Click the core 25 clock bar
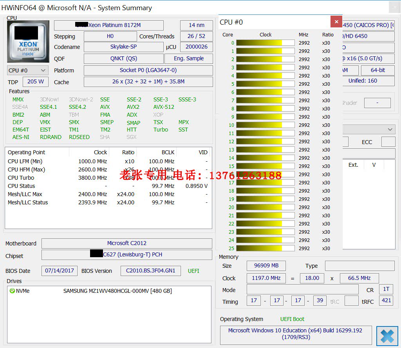401x348 pixels. click(x=266, y=249)
